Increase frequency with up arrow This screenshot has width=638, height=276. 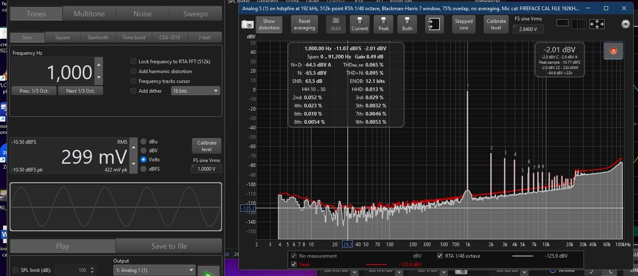click(x=98, y=64)
